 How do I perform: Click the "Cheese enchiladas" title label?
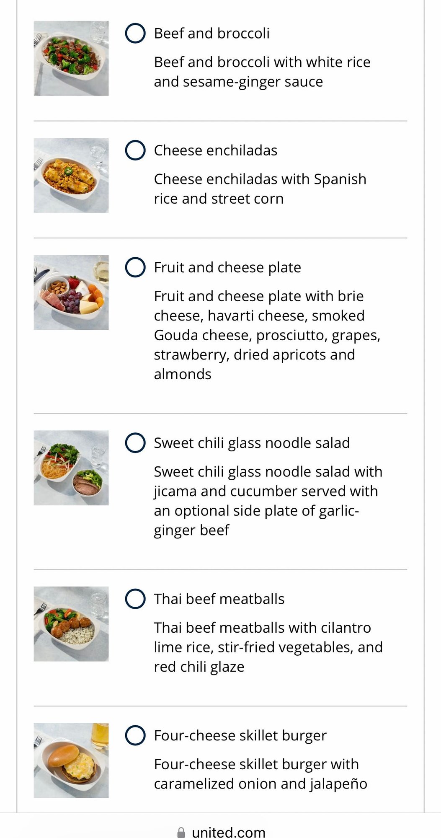click(x=215, y=150)
